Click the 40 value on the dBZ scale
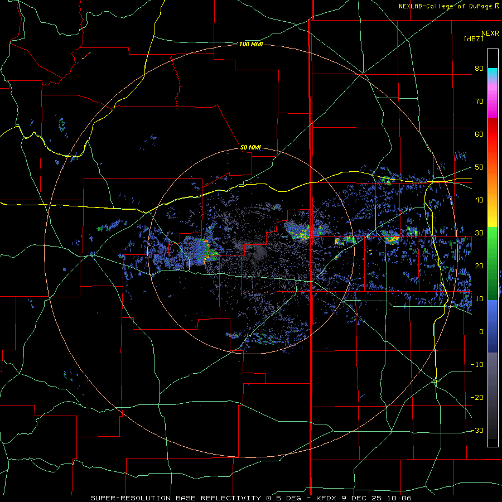 click(479, 200)
